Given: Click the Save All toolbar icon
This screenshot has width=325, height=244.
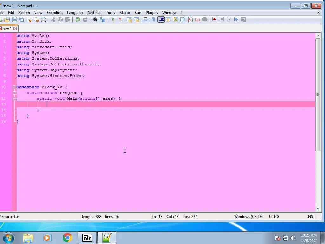Looking at the screenshot, I should pyautogui.click(x=22, y=19).
